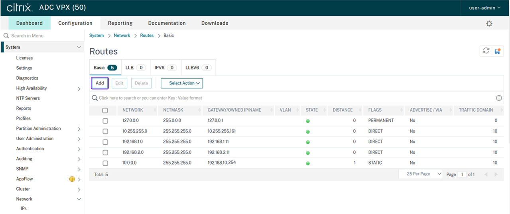Switch to the Reporting tab

(x=120, y=23)
